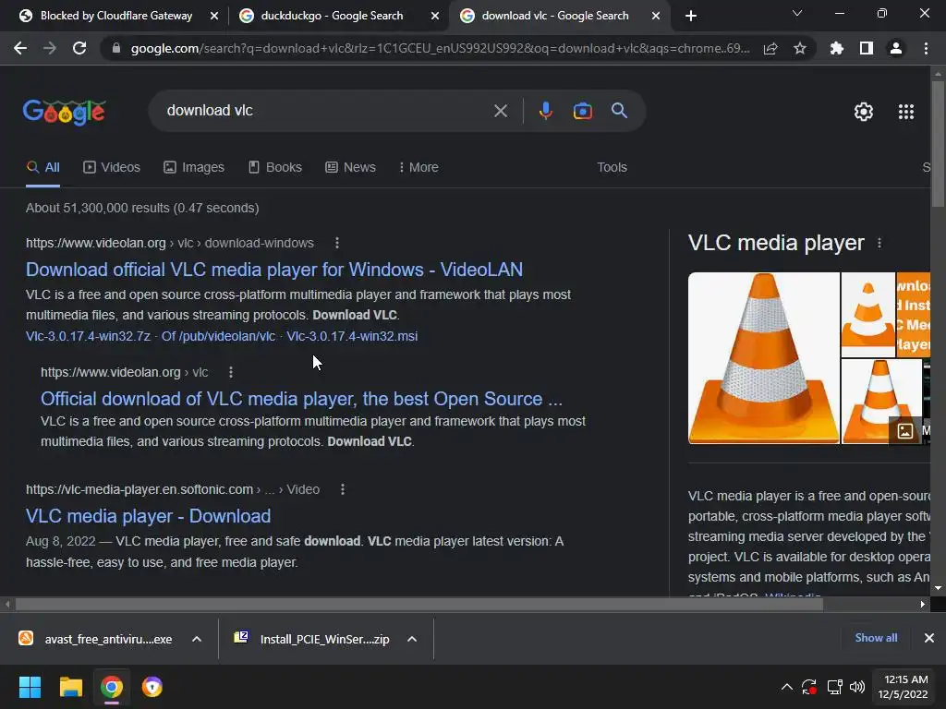
Task: Open Download official VLC media player for Windows link
Action: tap(273, 270)
